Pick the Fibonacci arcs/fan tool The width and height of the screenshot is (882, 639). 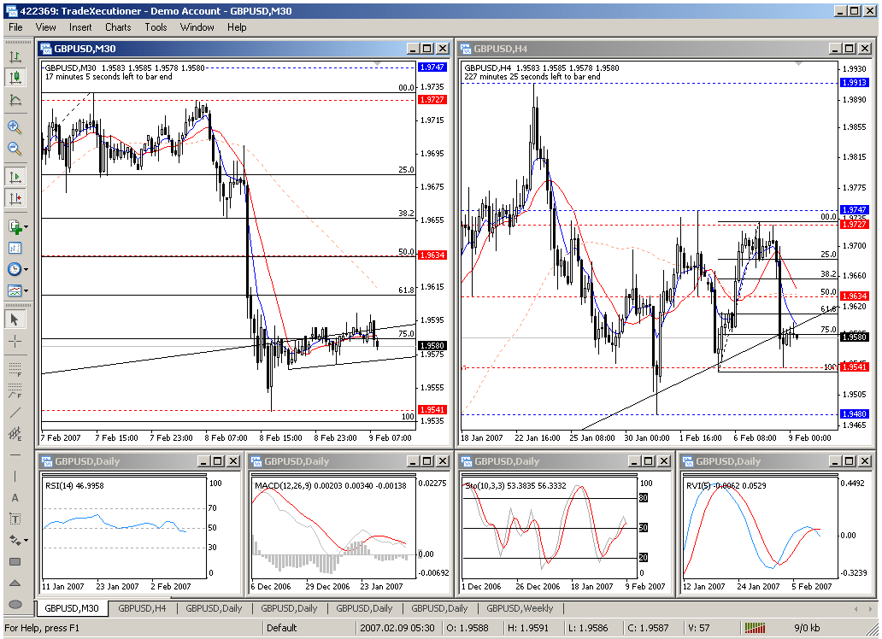pyautogui.click(x=15, y=390)
